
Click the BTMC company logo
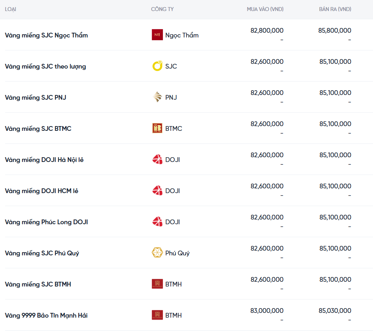(x=157, y=128)
